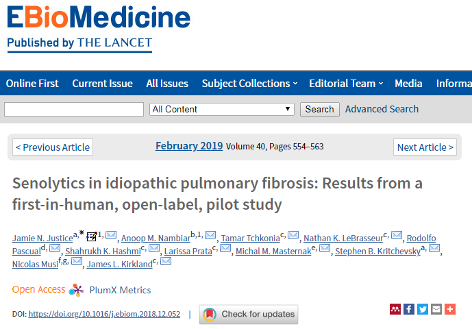This screenshot has height=329, width=472.
Task: Open correspondence note icon beside Jamie Justice
Action: pos(92,236)
